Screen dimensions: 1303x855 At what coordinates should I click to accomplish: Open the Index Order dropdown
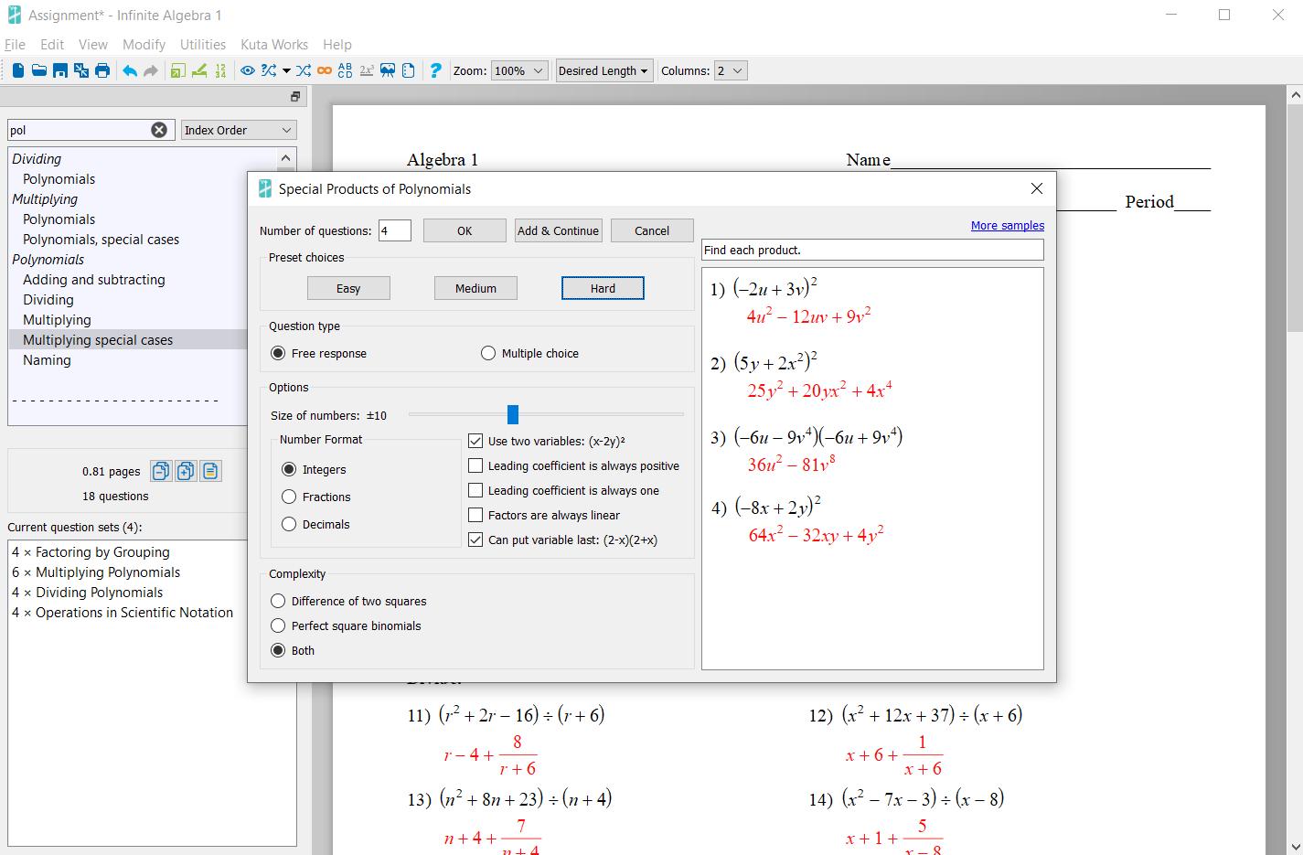pyautogui.click(x=239, y=130)
